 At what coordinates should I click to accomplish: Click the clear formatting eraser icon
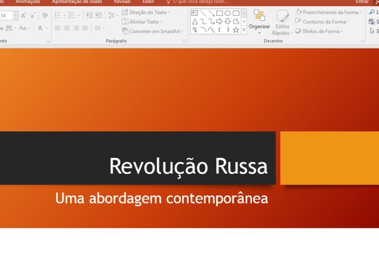[45, 15]
